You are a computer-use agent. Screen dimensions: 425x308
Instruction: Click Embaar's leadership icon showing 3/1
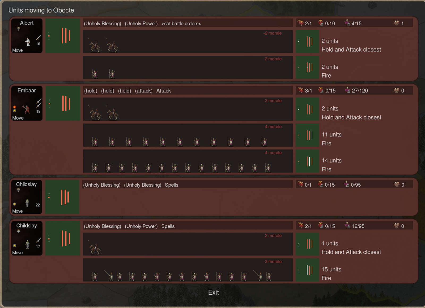click(300, 90)
